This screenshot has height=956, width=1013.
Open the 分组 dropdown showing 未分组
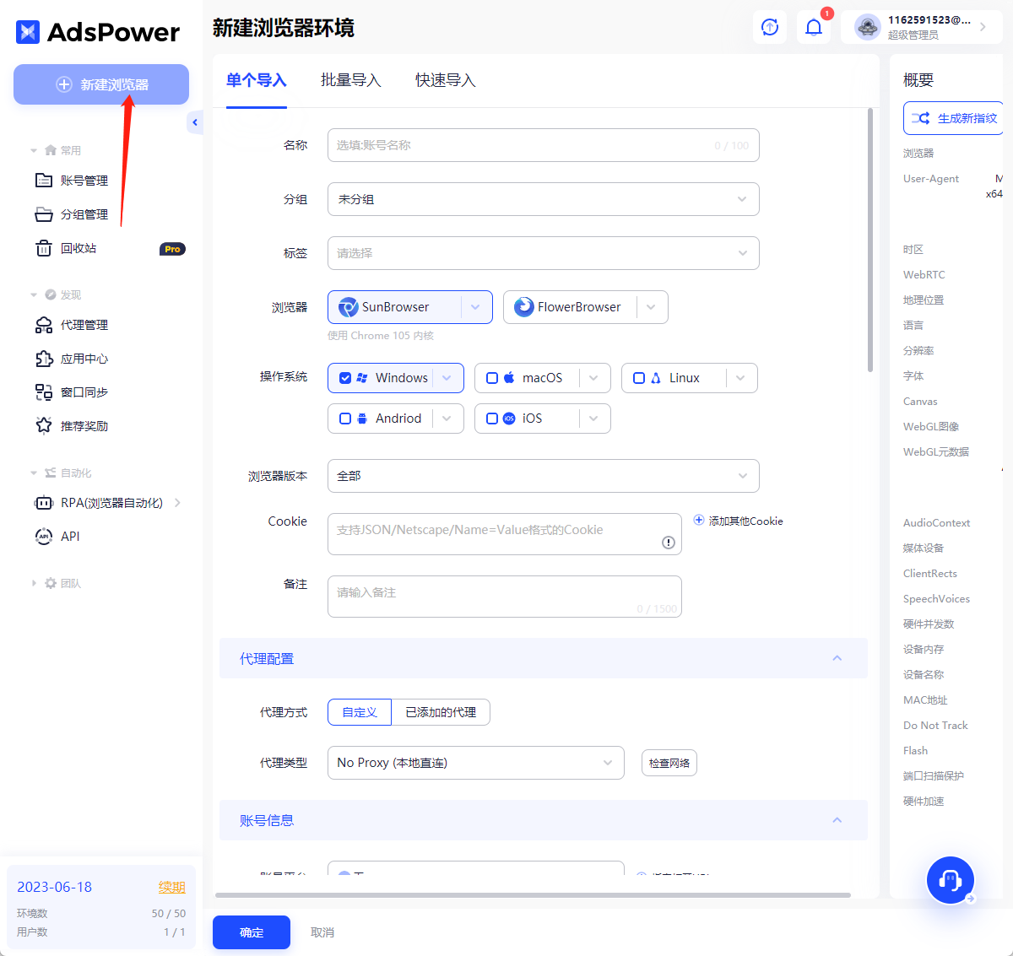[x=544, y=199]
